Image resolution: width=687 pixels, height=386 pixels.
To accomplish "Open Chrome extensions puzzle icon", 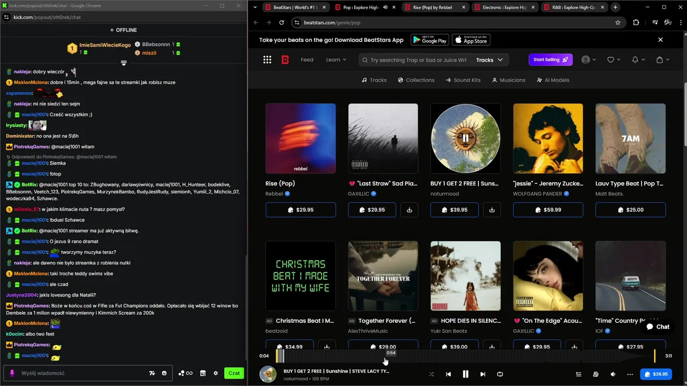I will click(636, 23).
